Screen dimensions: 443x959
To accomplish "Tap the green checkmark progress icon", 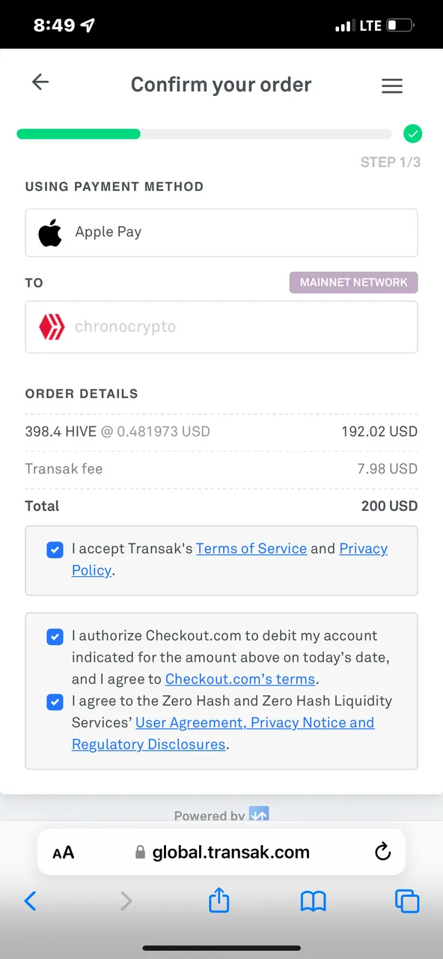I will pos(412,134).
